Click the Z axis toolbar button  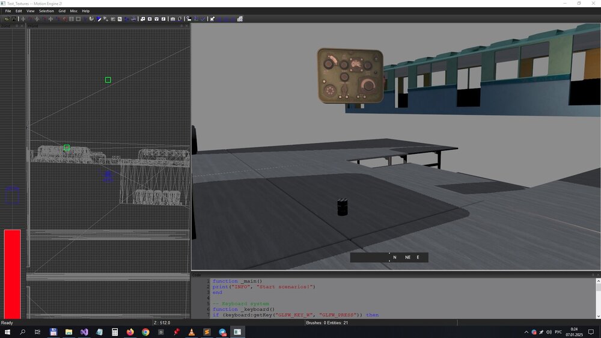click(x=164, y=19)
